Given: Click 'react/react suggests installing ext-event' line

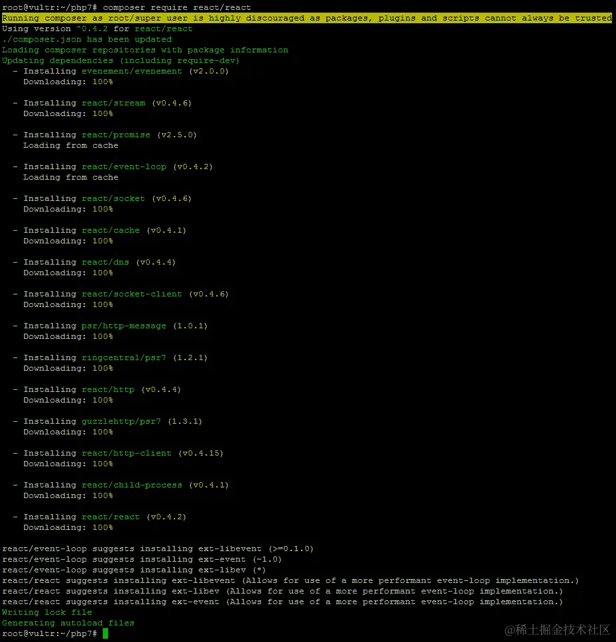Looking at the screenshot, I should pyautogui.click(x=282, y=602).
